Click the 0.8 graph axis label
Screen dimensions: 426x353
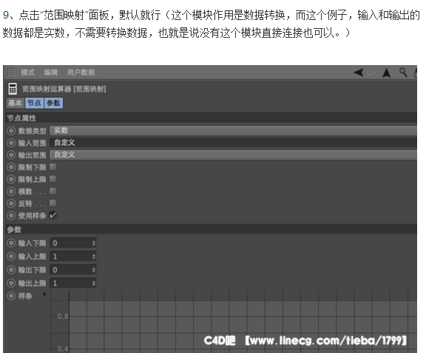(x=63, y=316)
